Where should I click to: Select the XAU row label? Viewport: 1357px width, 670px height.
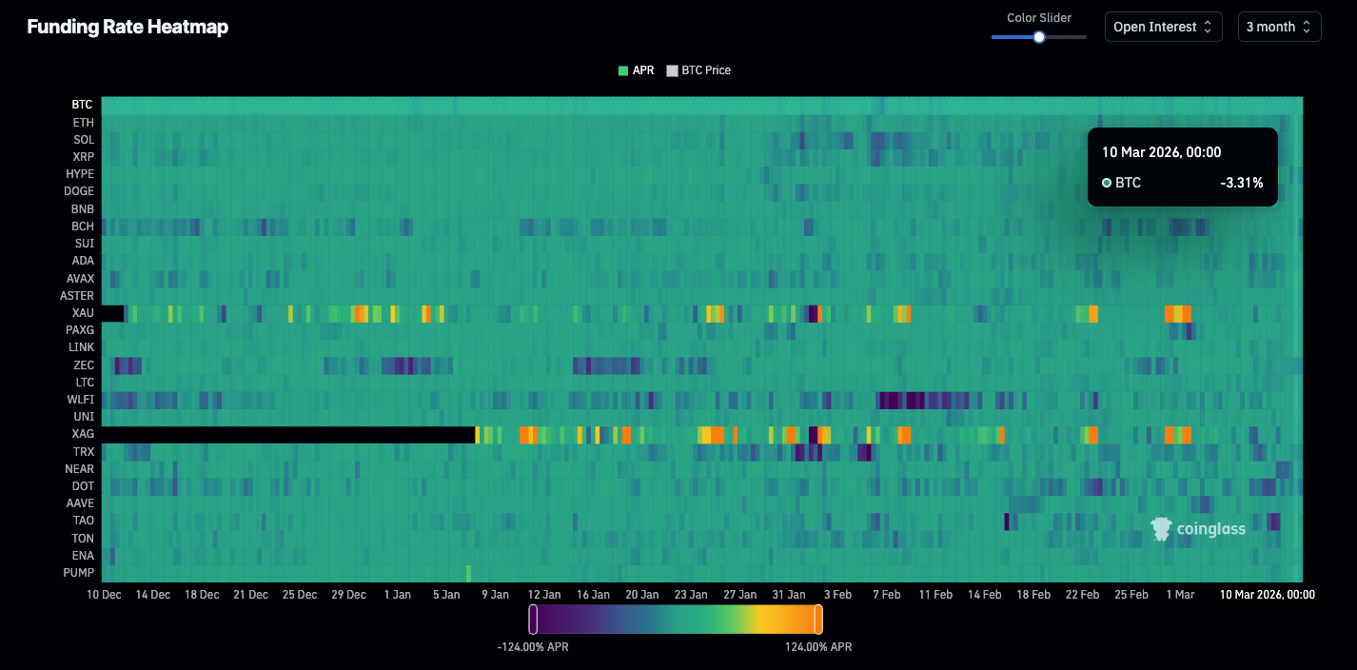click(83, 313)
